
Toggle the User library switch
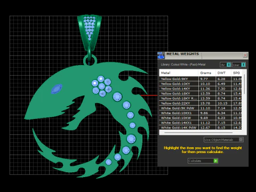239,65
